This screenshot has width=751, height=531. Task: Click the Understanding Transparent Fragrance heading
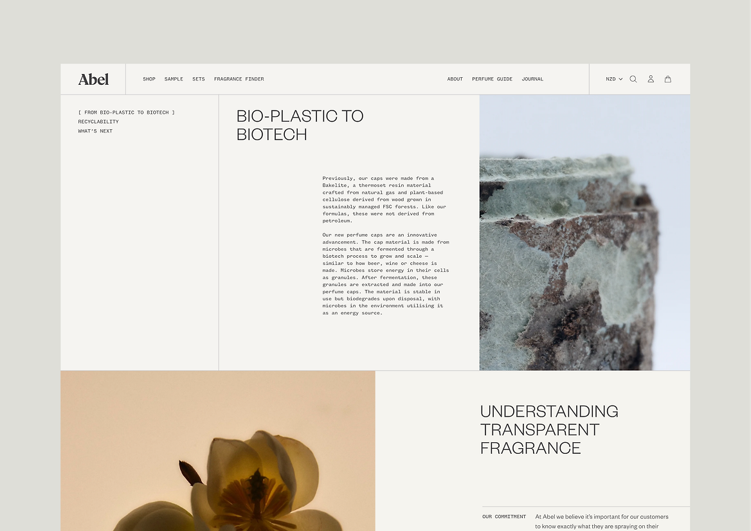click(549, 429)
